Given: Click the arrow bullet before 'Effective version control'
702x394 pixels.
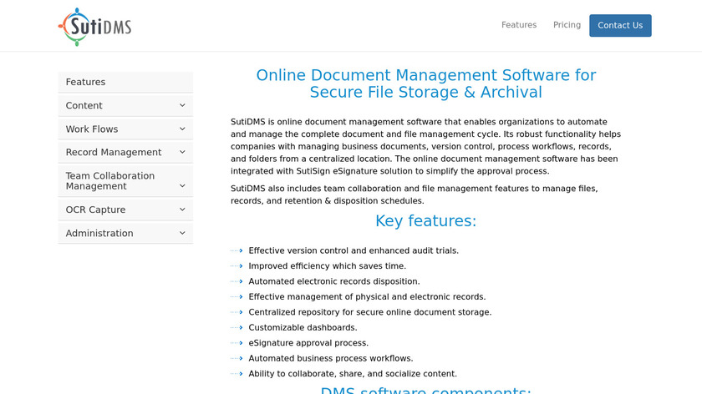Looking at the screenshot, I should click(x=240, y=250).
